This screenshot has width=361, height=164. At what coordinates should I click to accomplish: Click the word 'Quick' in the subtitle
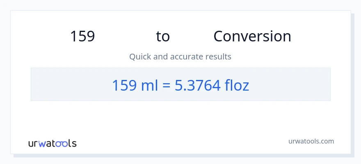[x=140, y=57]
